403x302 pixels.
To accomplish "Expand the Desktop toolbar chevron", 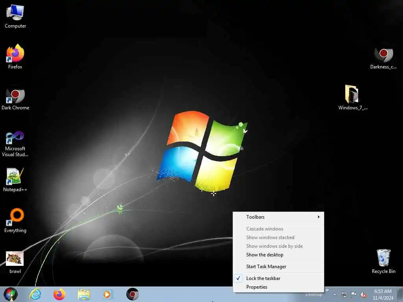I will point(327,290).
